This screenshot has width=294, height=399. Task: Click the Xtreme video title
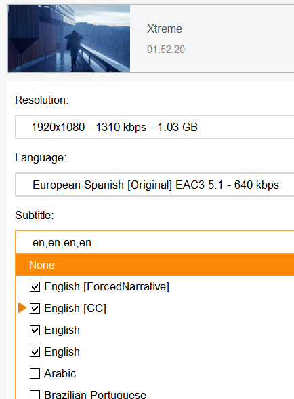coord(165,28)
